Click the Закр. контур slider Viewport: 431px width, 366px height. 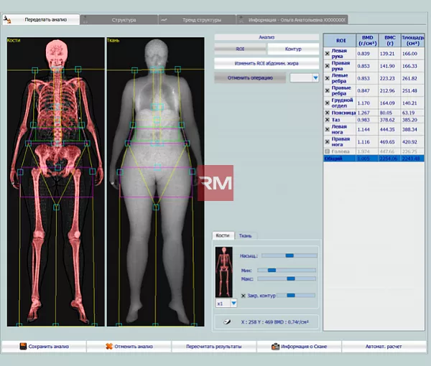(296, 296)
